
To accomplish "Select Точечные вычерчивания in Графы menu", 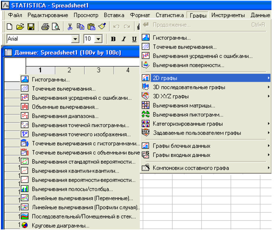I will coord(206,47).
